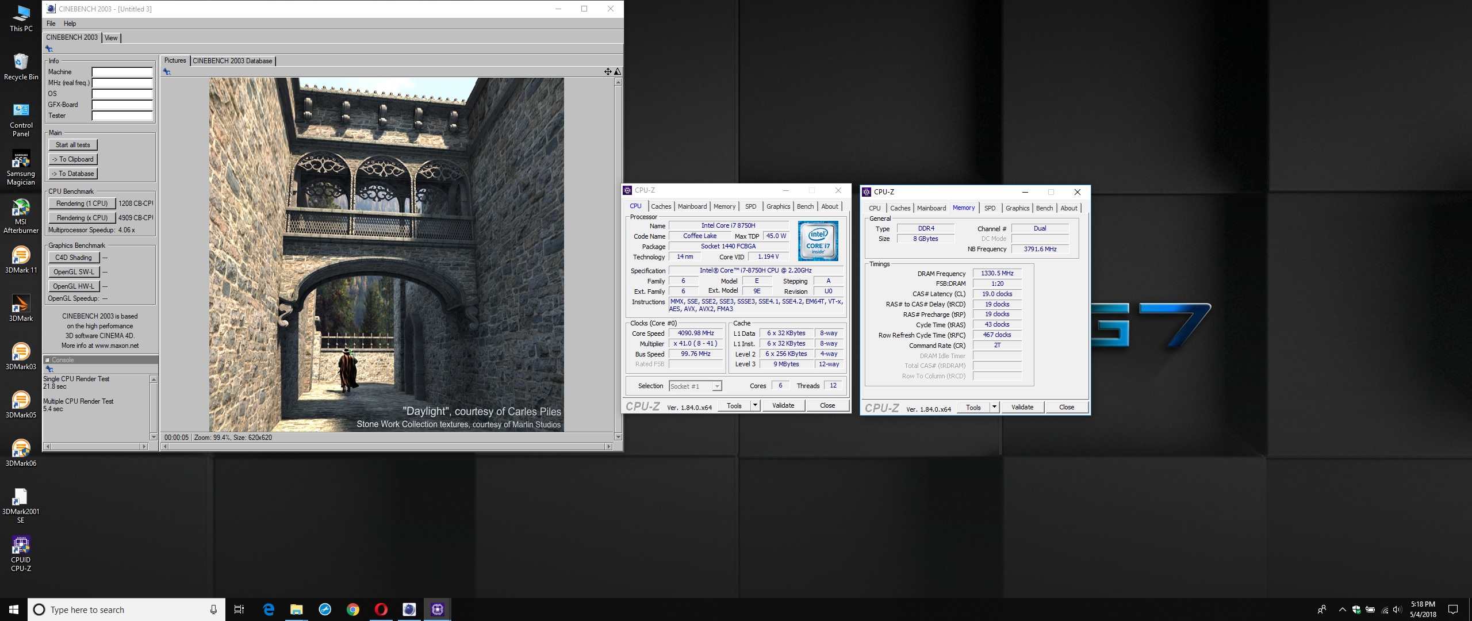Screen dimensions: 1472x621
Task: Click the GFX-Board input field
Action: click(122, 105)
